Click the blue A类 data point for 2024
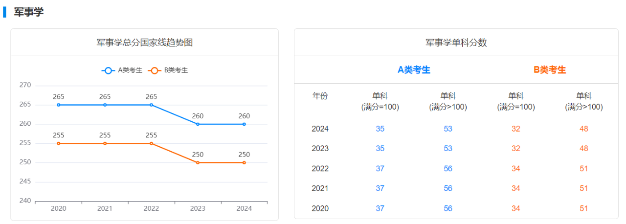 (x=244, y=124)
